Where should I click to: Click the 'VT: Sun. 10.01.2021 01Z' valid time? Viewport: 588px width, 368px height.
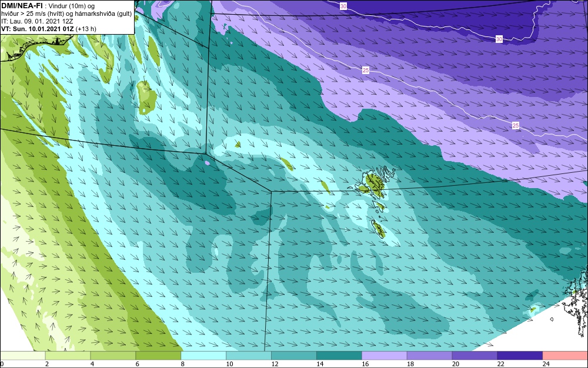(38, 29)
